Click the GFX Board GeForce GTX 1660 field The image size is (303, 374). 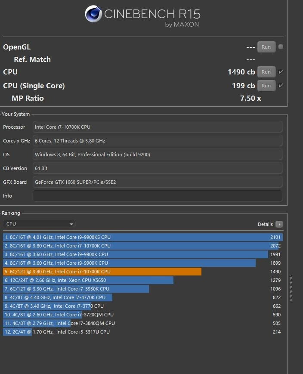coord(158,182)
